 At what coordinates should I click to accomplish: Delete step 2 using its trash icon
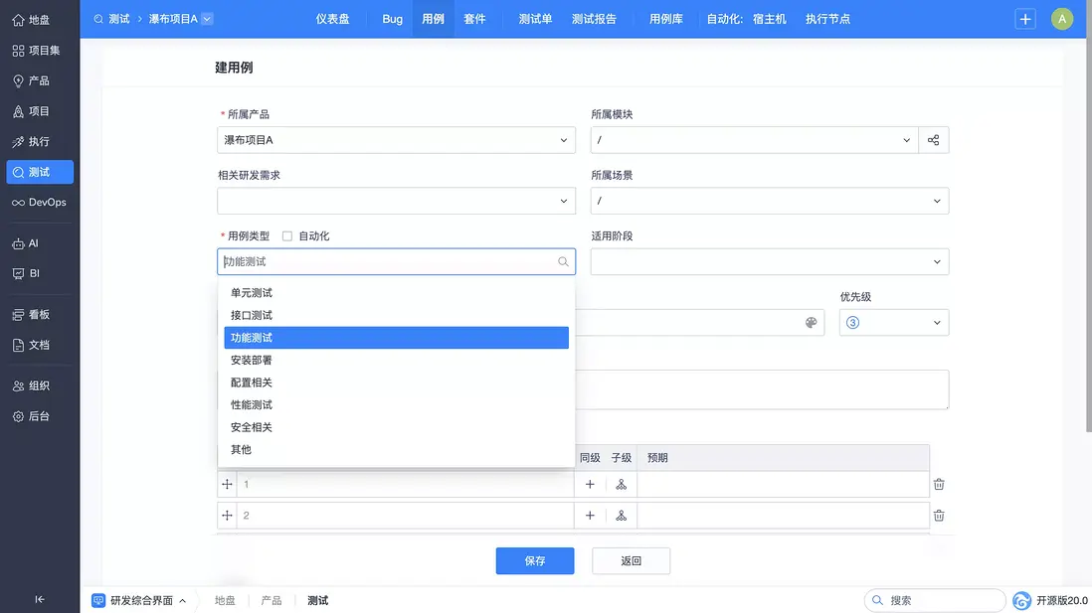tap(938, 515)
